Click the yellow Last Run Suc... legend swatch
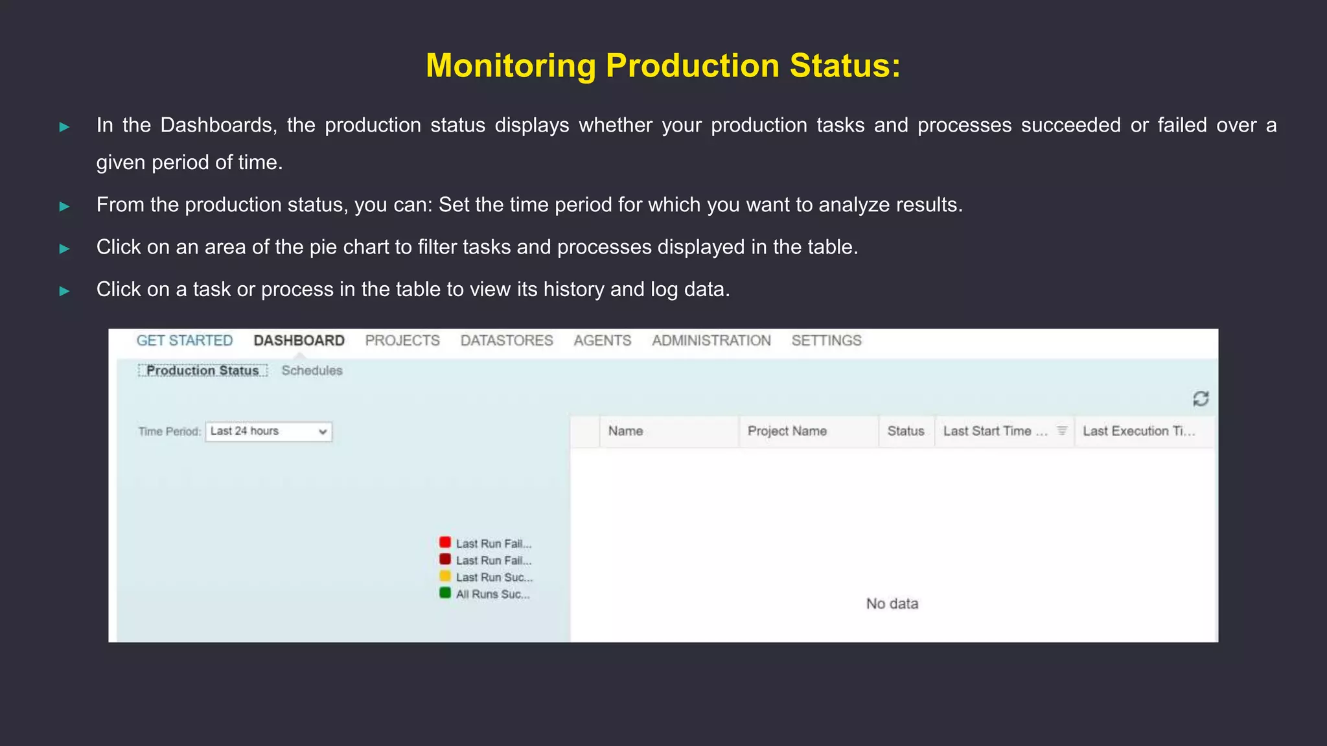The height and width of the screenshot is (746, 1327). pos(445,576)
